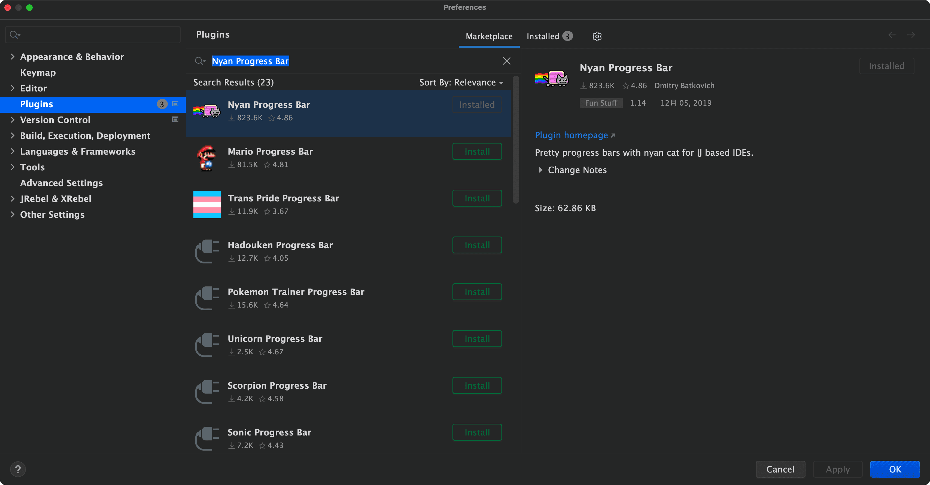The height and width of the screenshot is (485, 930).
Task: Install the Unicorn Progress Bar plugin
Action: [477, 339]
